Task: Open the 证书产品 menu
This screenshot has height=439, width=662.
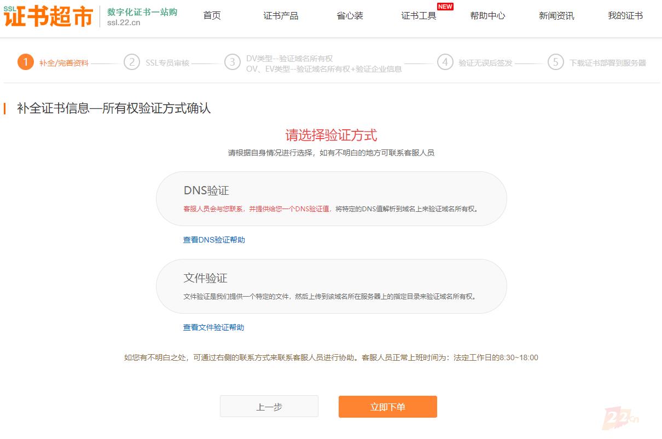Action: tap(281, 16)
